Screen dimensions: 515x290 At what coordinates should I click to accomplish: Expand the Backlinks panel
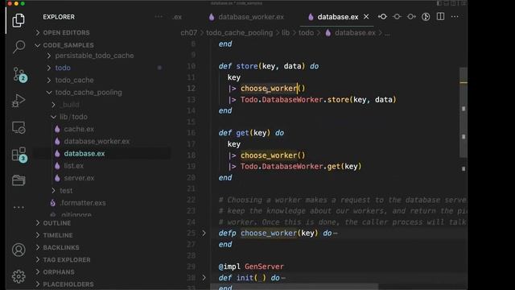click(x=61, y=247)
